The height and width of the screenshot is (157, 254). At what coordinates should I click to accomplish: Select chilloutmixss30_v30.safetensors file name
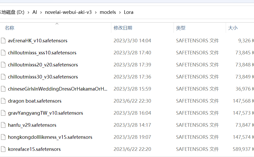[43, 77]
